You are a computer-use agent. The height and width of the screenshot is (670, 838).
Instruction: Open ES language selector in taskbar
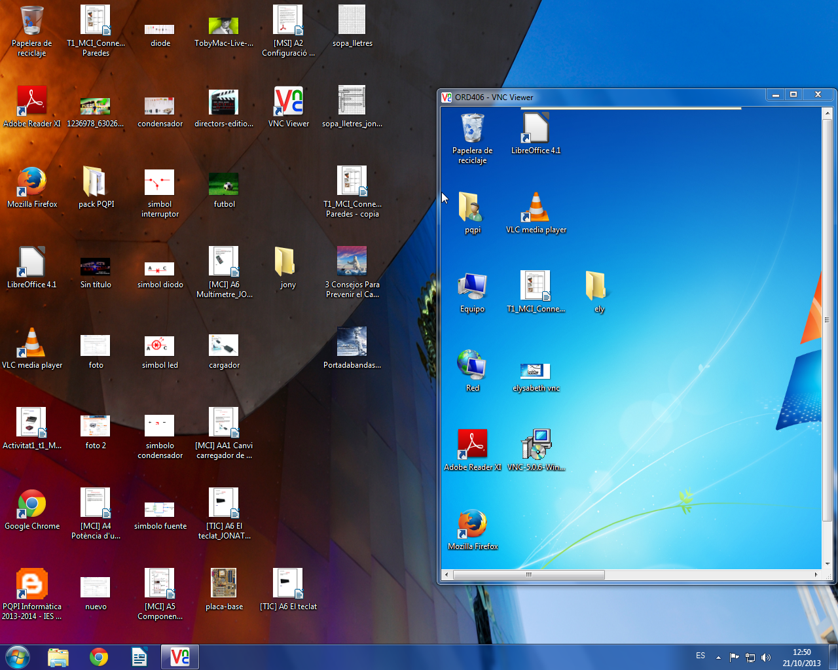tap(701, 656)
